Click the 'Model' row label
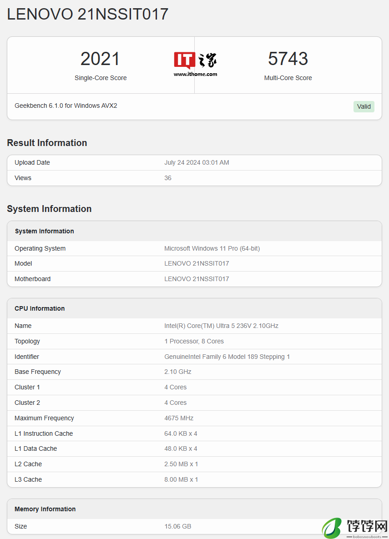Screen dimensions: 389x539 pos(23,264)
